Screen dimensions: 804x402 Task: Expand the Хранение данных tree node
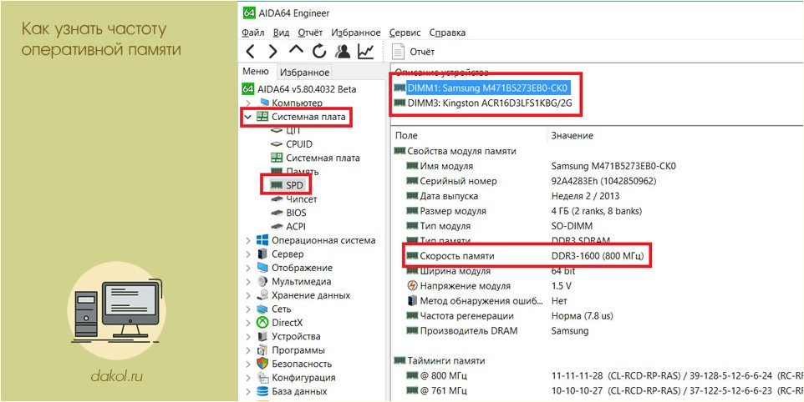click(x=248, y=295)
